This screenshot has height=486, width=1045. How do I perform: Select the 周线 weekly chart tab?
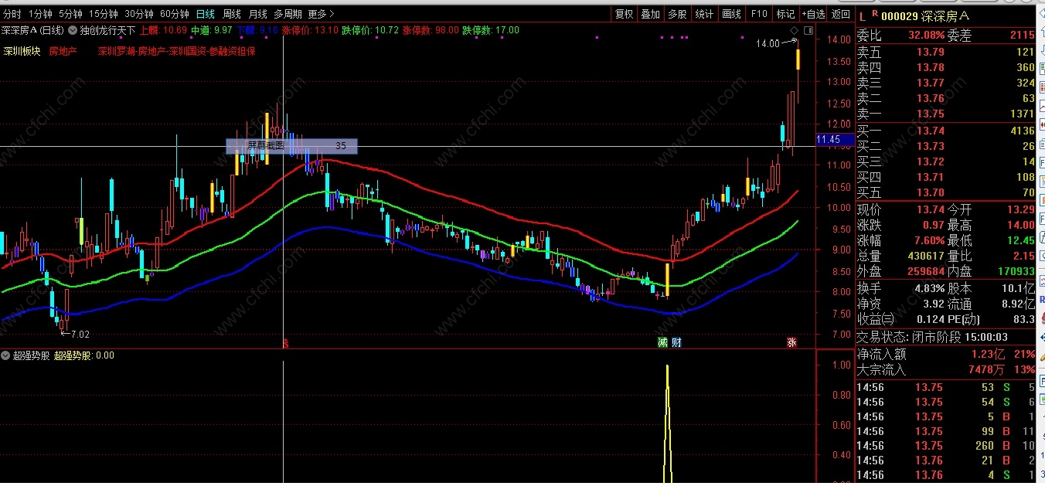[x=231, y=14]
